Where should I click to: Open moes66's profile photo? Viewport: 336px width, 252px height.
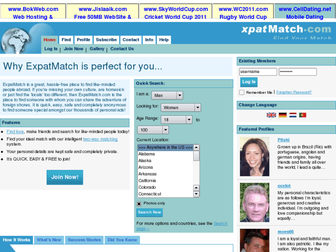pyautogui.click(x=255, y=240)
